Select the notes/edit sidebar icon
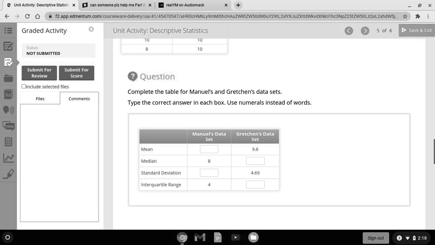This screenshot has width=435, height=245. click(x=8, y=47)
